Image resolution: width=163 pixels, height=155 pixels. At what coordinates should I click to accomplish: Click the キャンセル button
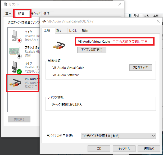pos(124,149)
